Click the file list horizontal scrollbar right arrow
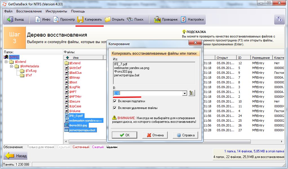 coord(282,141)
